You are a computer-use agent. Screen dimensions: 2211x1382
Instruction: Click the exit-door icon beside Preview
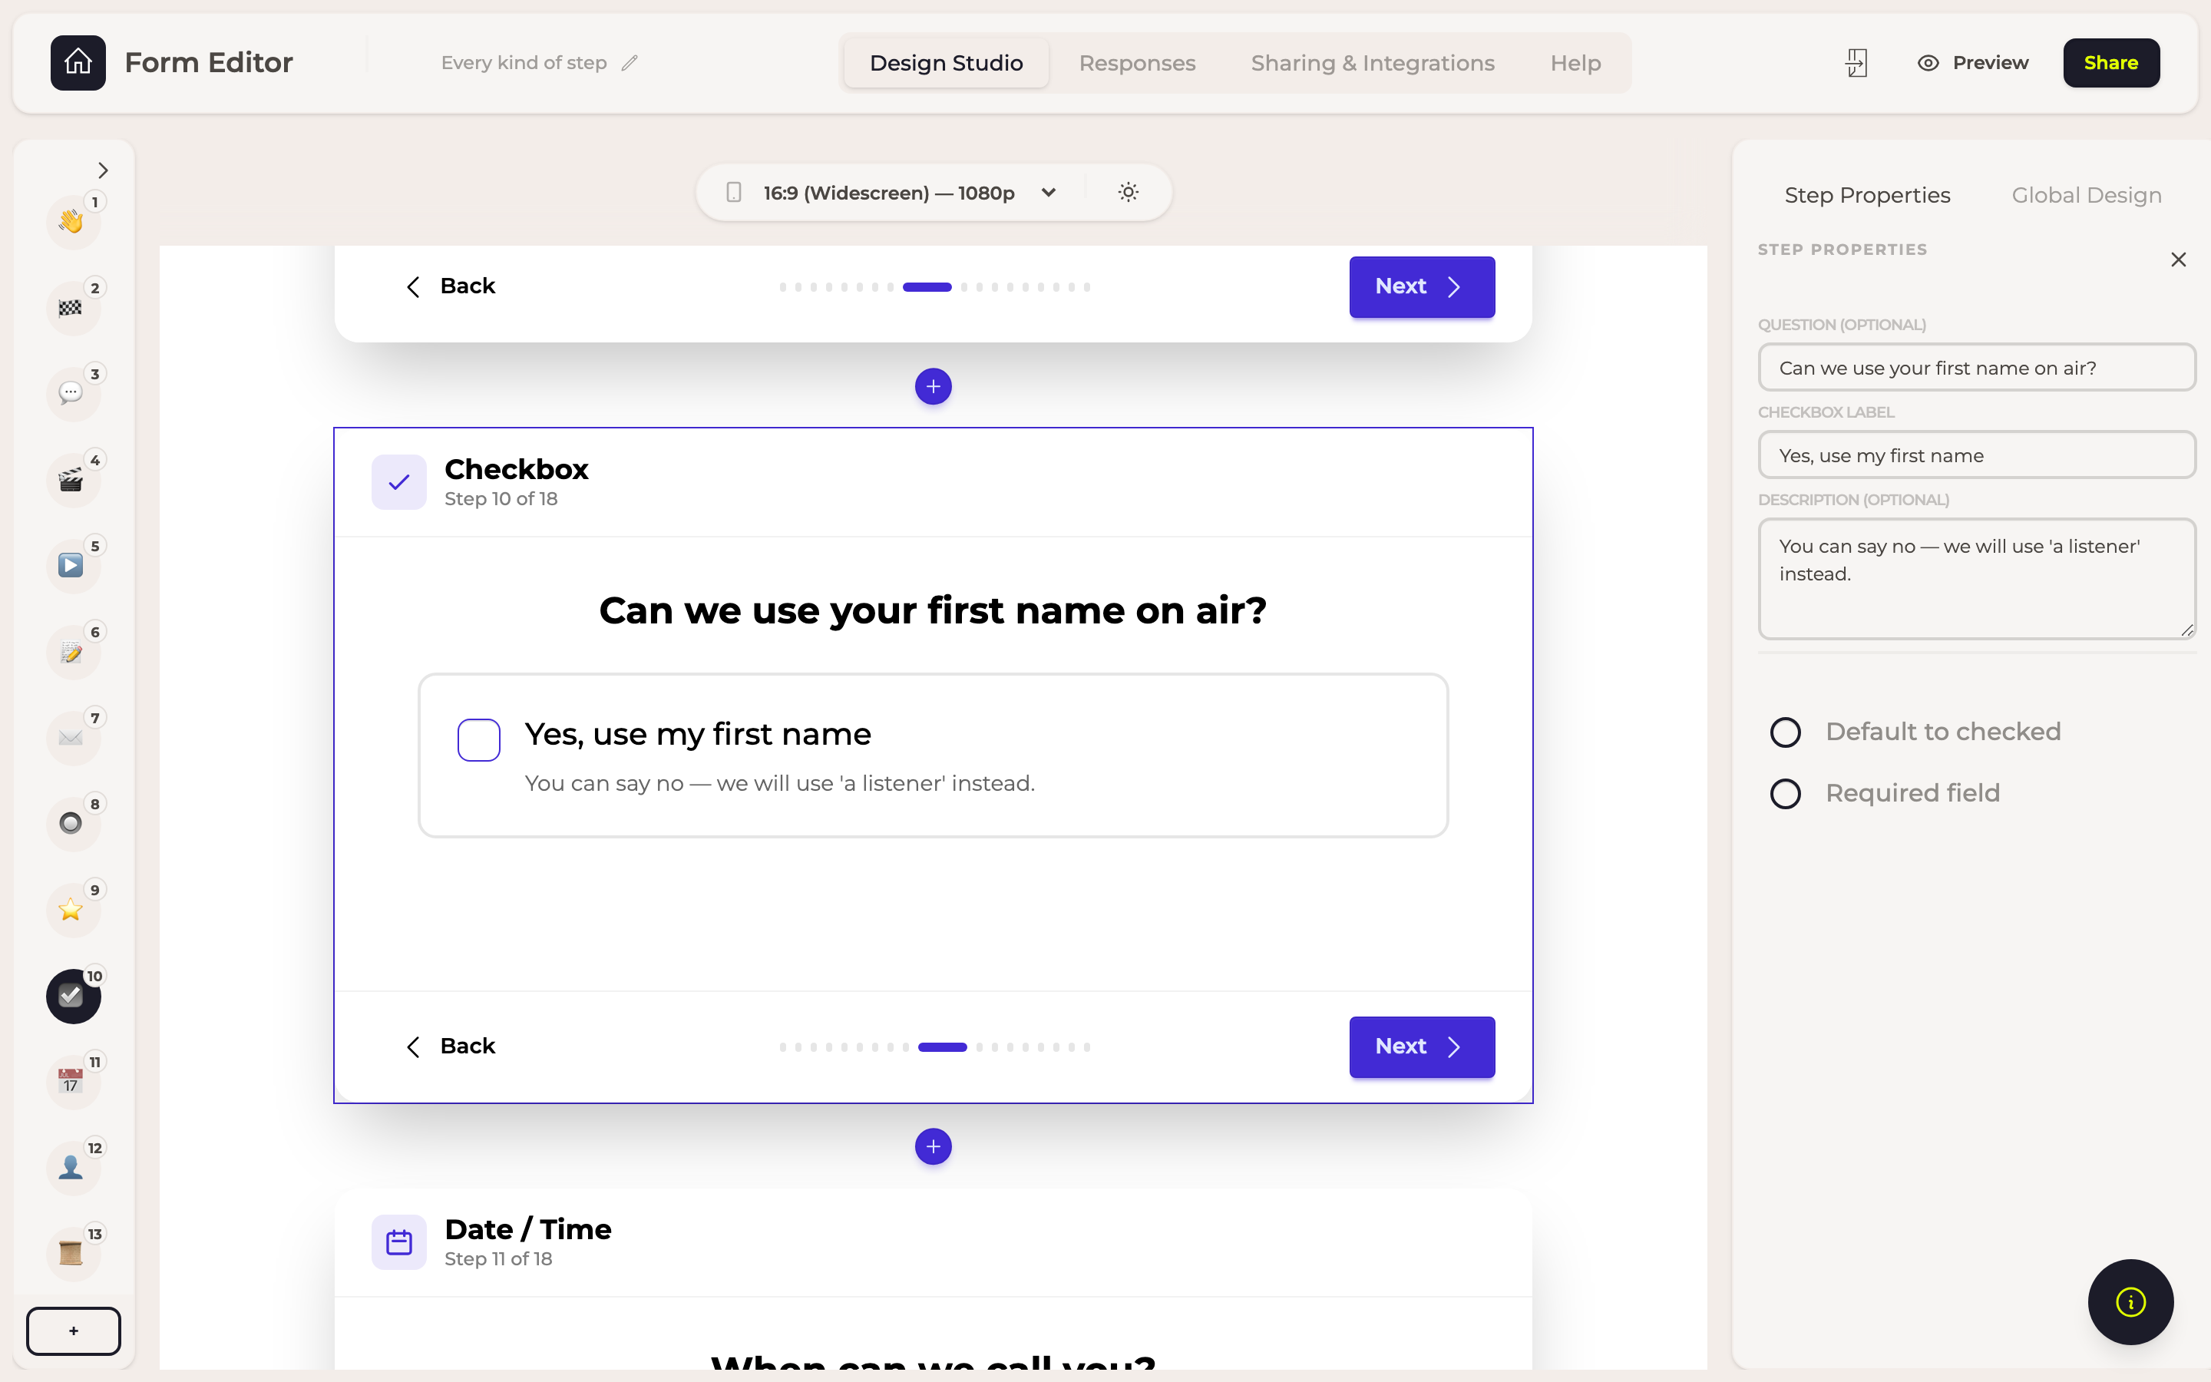(x=1856, y=63)
